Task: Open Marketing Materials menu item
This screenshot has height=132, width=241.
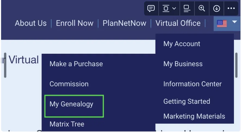Action: coord(194,116)
